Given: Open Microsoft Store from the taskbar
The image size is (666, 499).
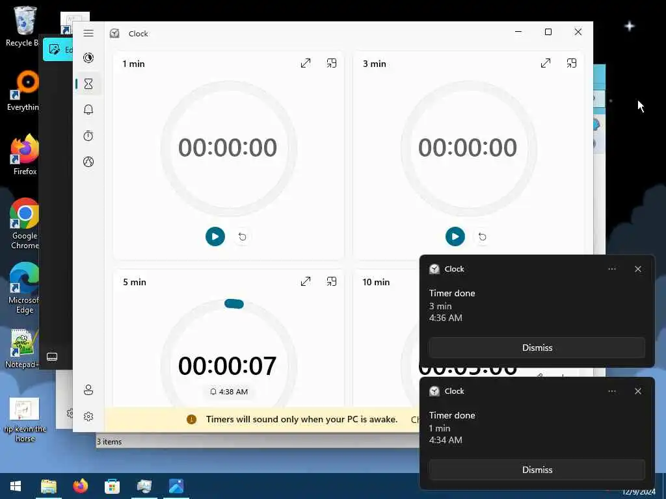Looking at the screenshot, I should pos(112,486).
